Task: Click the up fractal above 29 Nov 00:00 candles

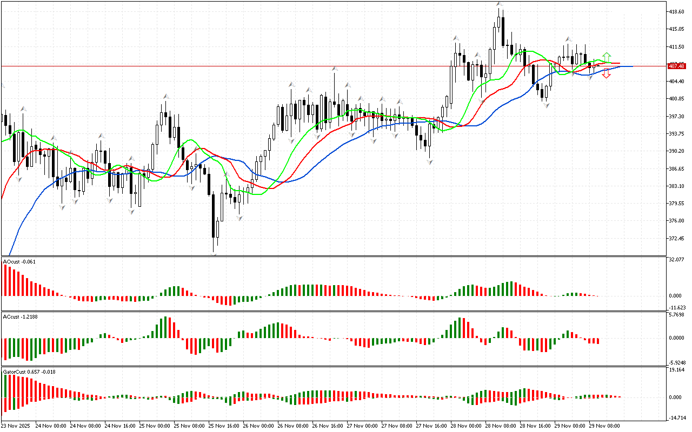Action: [568, 39]
